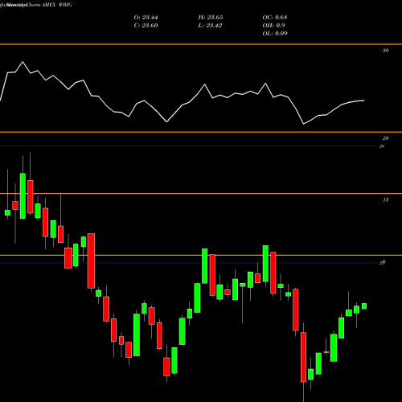Click the open price value O: 23.44
The image size is (402, 402).
click(x=146, y=18)
